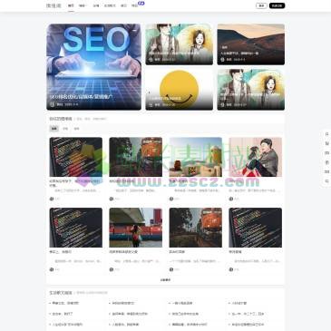Open the red locomotive among trees thumbnail in the first row
331x331 pixels.
tap(136, 157)
